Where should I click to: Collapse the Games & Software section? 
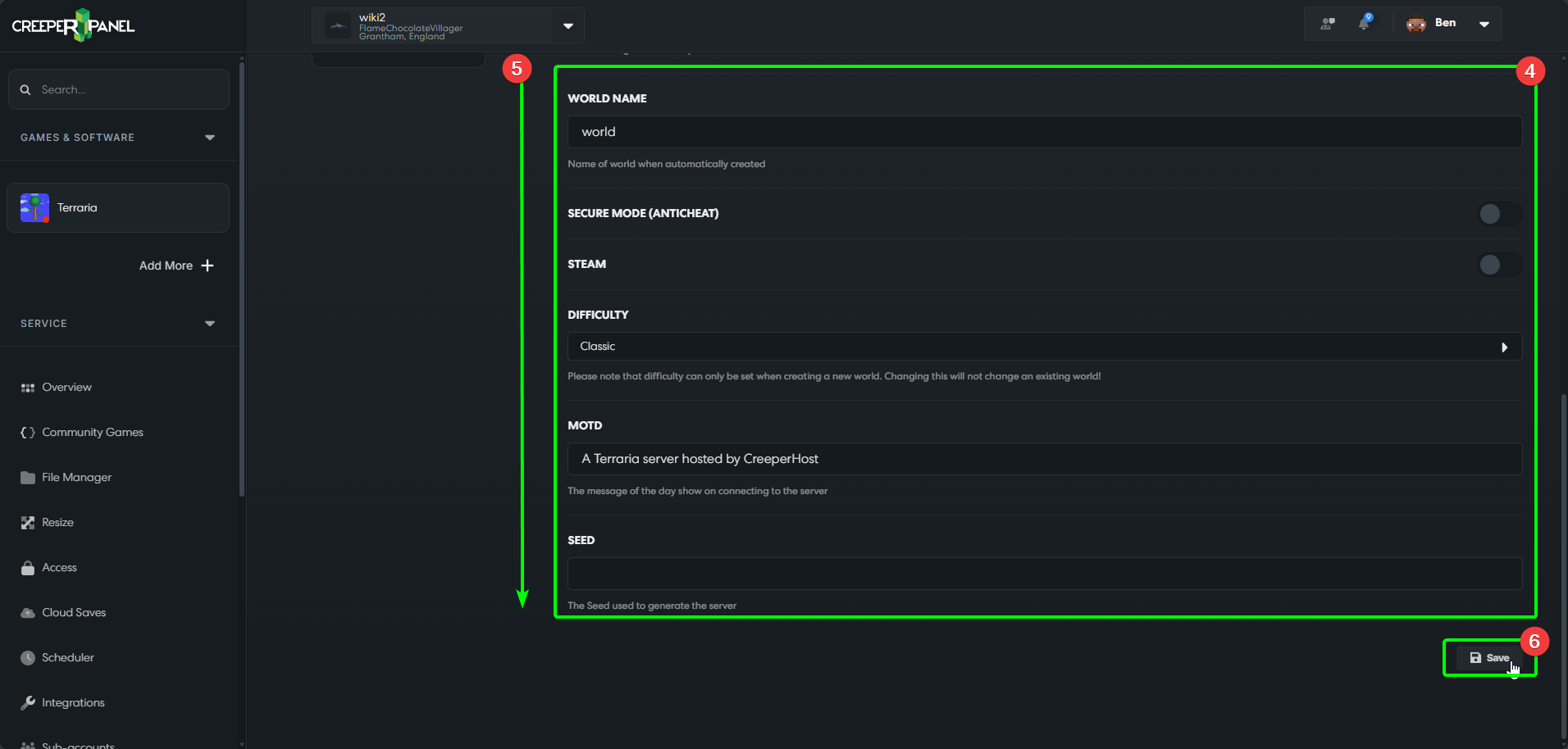tap(210, 137)
